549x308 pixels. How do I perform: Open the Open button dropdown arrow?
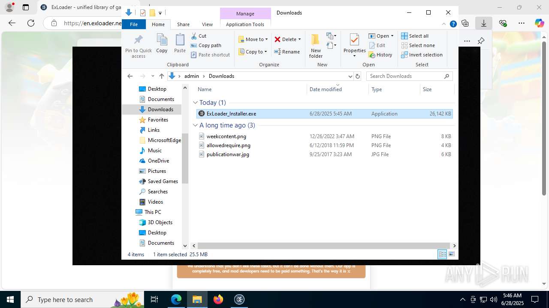click(392, 36)
